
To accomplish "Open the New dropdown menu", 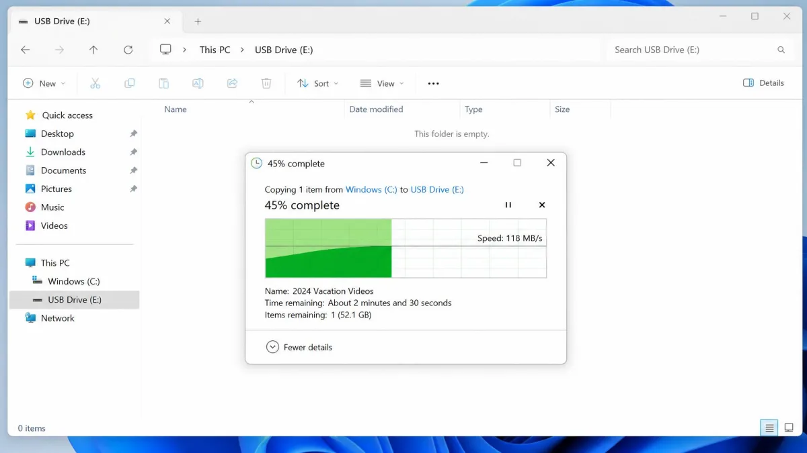I will 44,83.
